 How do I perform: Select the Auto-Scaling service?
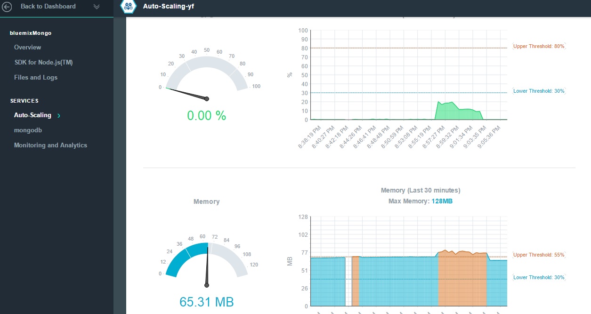tap(32, 115)
